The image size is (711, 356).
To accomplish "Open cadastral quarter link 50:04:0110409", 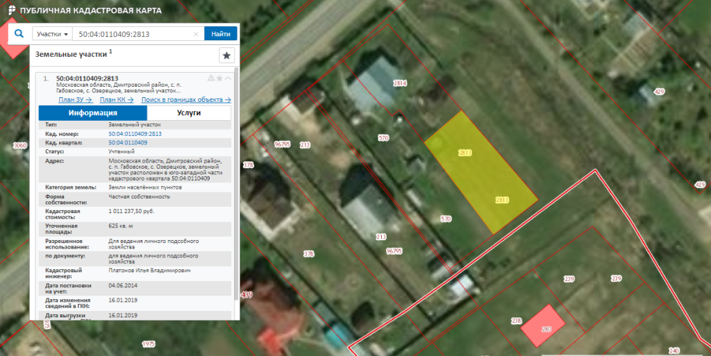I will [128, 142].
